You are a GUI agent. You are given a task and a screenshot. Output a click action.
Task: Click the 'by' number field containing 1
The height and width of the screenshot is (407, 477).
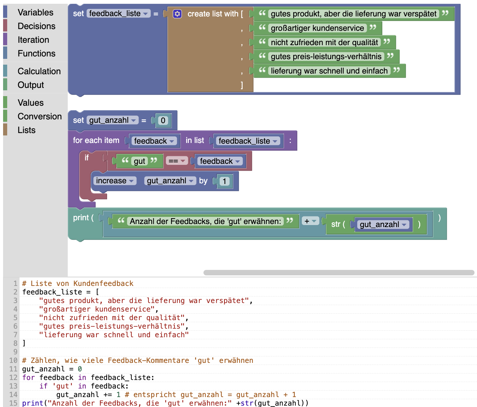pyautogui.click(x=224, y=181)
